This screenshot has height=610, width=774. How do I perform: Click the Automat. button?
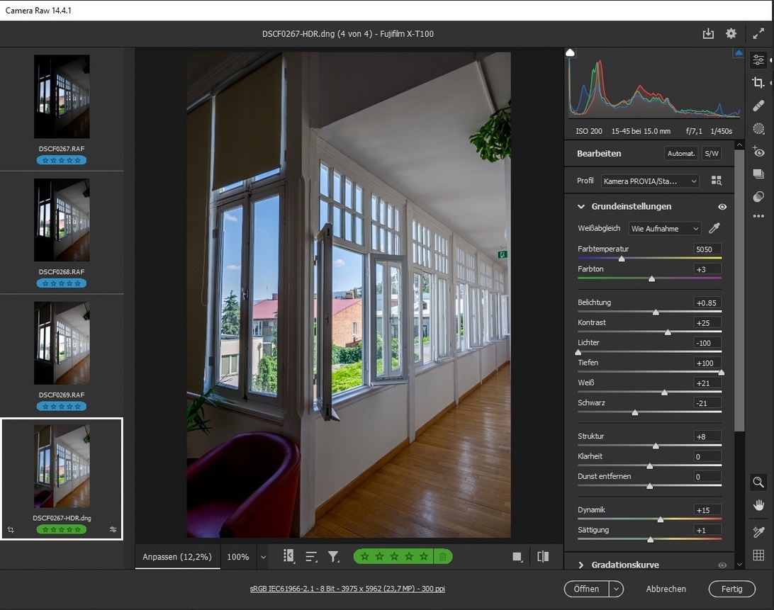coord(681,154)
